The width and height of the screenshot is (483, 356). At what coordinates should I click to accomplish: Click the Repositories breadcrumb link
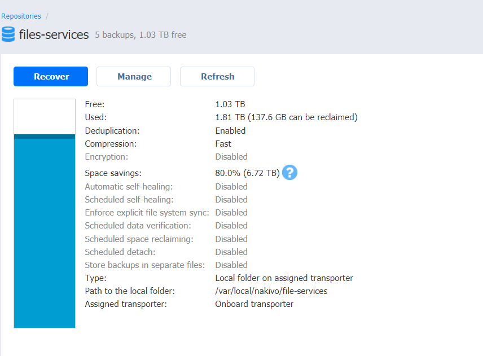coord(21,16)
